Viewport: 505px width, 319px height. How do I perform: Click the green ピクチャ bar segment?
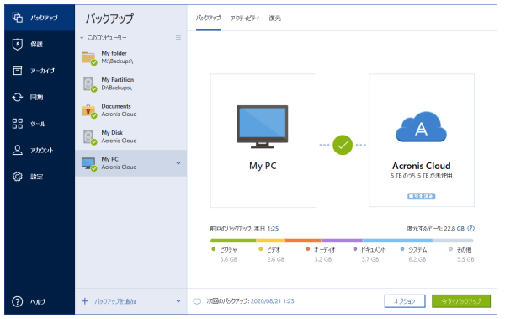click(x=233, y=241)
